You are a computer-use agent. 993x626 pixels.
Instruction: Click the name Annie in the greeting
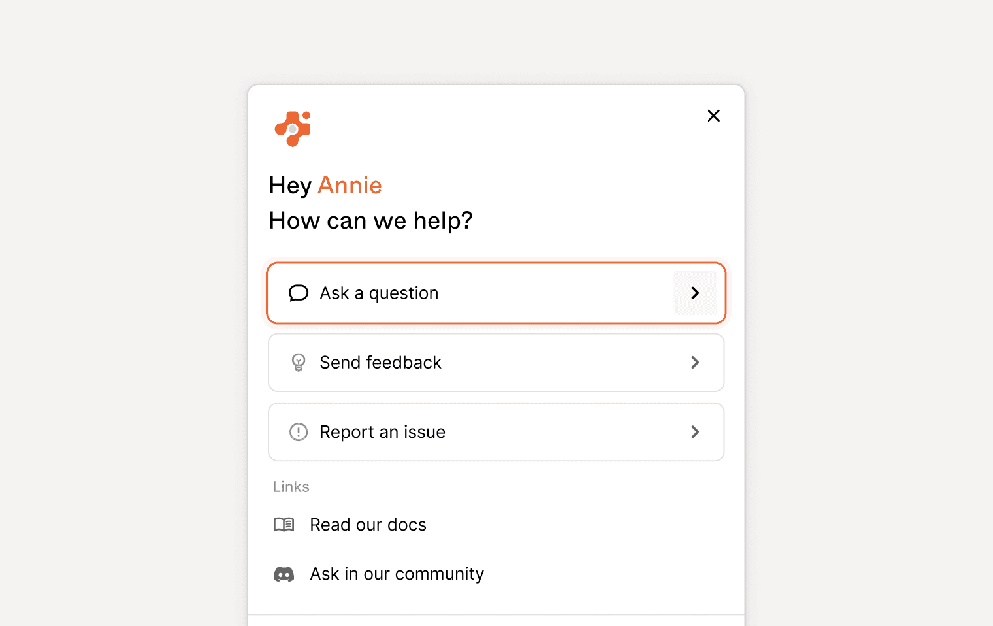pyautogui.click(x=350, y=185)
